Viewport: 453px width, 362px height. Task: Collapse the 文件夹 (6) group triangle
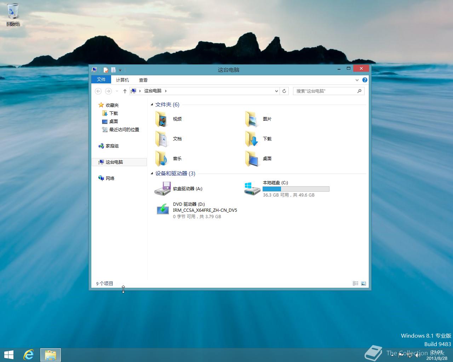tap(152, 105)
